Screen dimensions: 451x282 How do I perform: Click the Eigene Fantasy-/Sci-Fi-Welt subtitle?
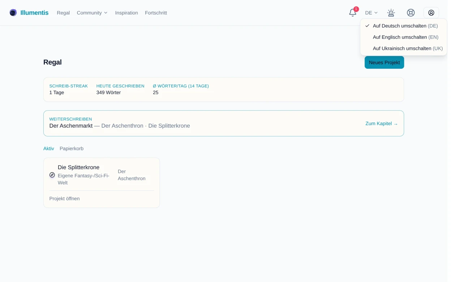click(x=83, y=179)
